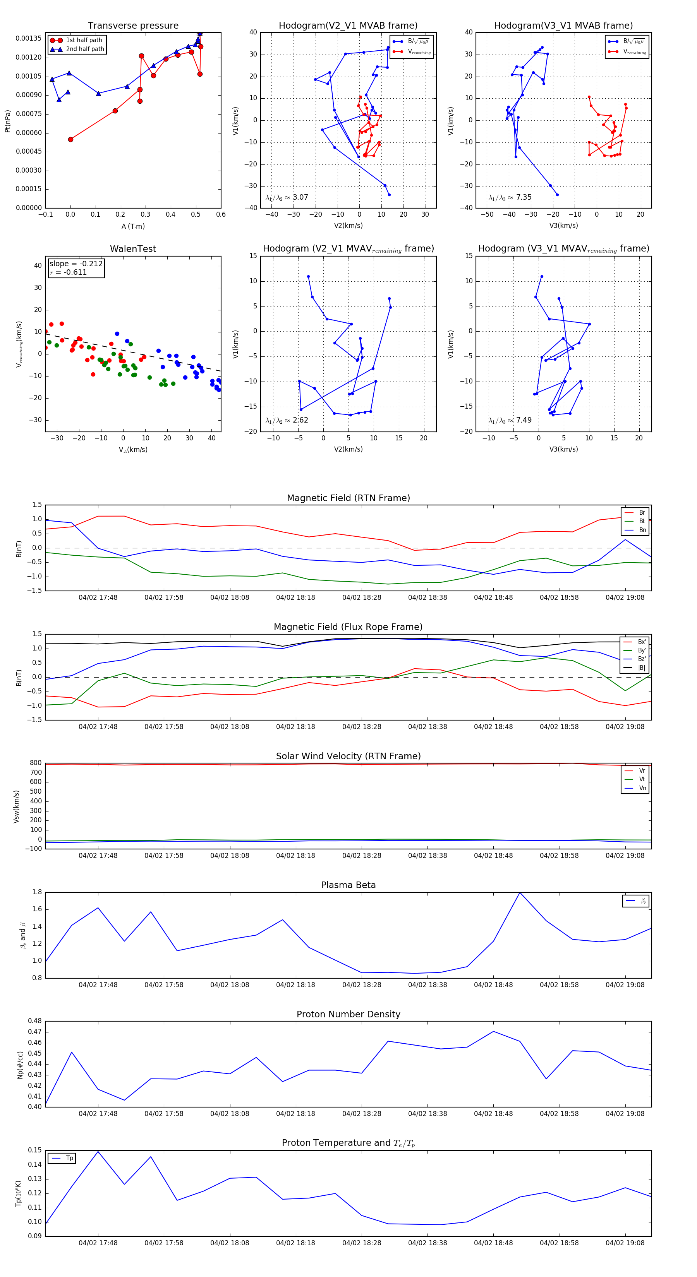The width and height of the screenshot is (697, 1277).
Task: Click the 'WalenTest' plot title
Action: 133,249
